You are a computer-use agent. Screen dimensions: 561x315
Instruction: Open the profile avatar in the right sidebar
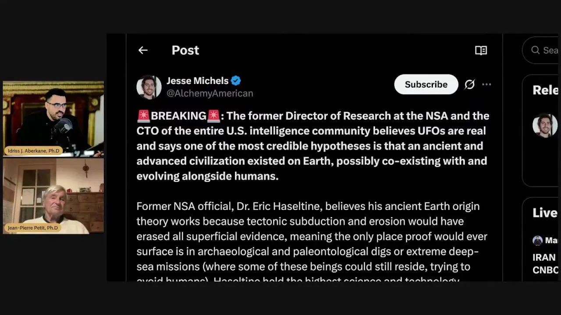(x=545, y=126)
